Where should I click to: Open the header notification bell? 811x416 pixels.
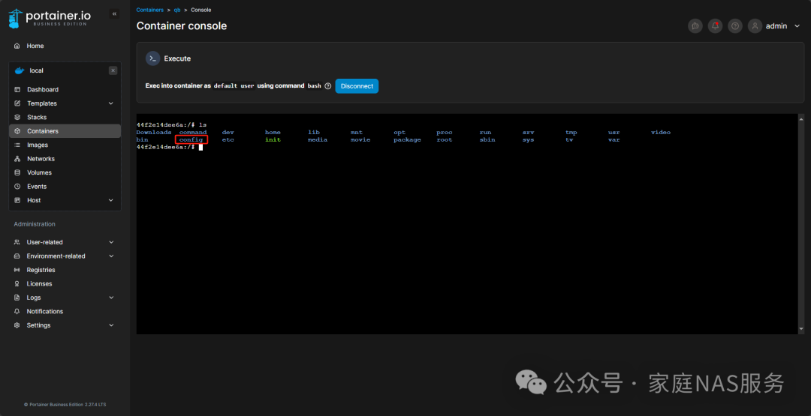coord(716,25)
